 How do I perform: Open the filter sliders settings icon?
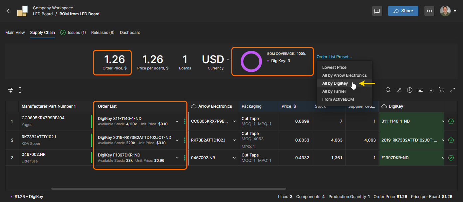(399, 90)
